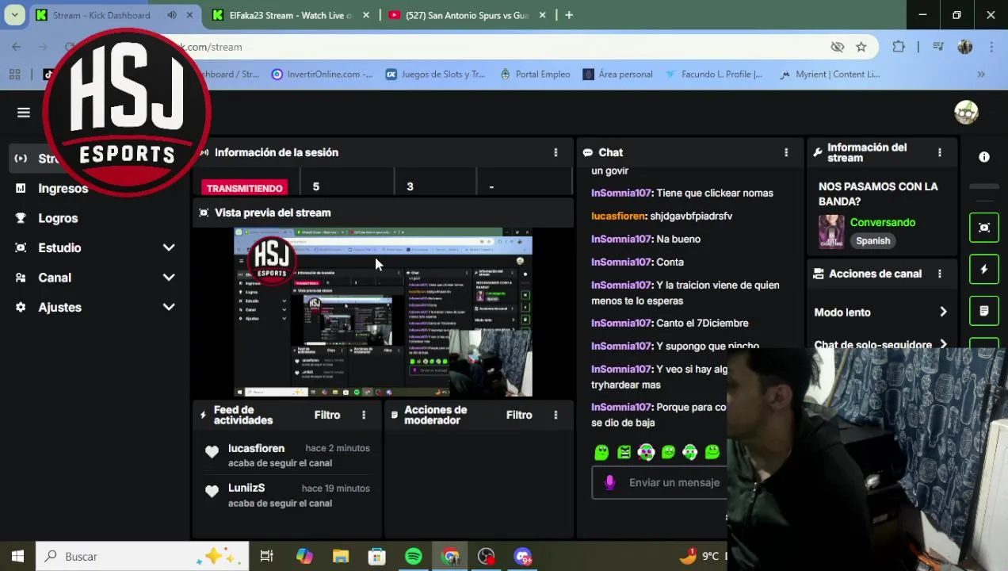Click Filtro in Acciones de moderador

point(519,415)
